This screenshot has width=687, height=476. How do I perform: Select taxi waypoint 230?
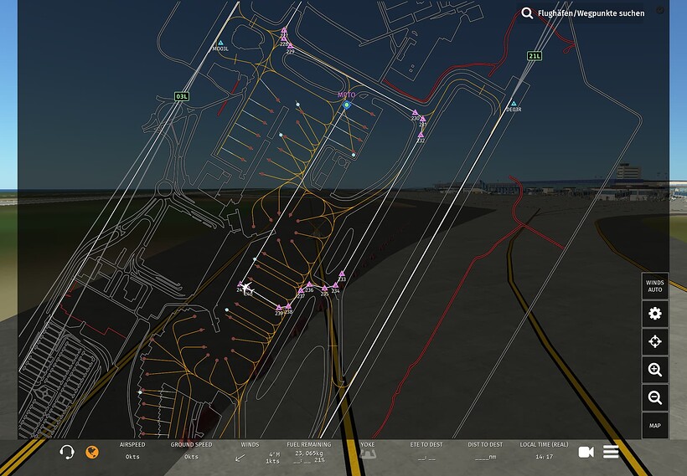point(415,112)
